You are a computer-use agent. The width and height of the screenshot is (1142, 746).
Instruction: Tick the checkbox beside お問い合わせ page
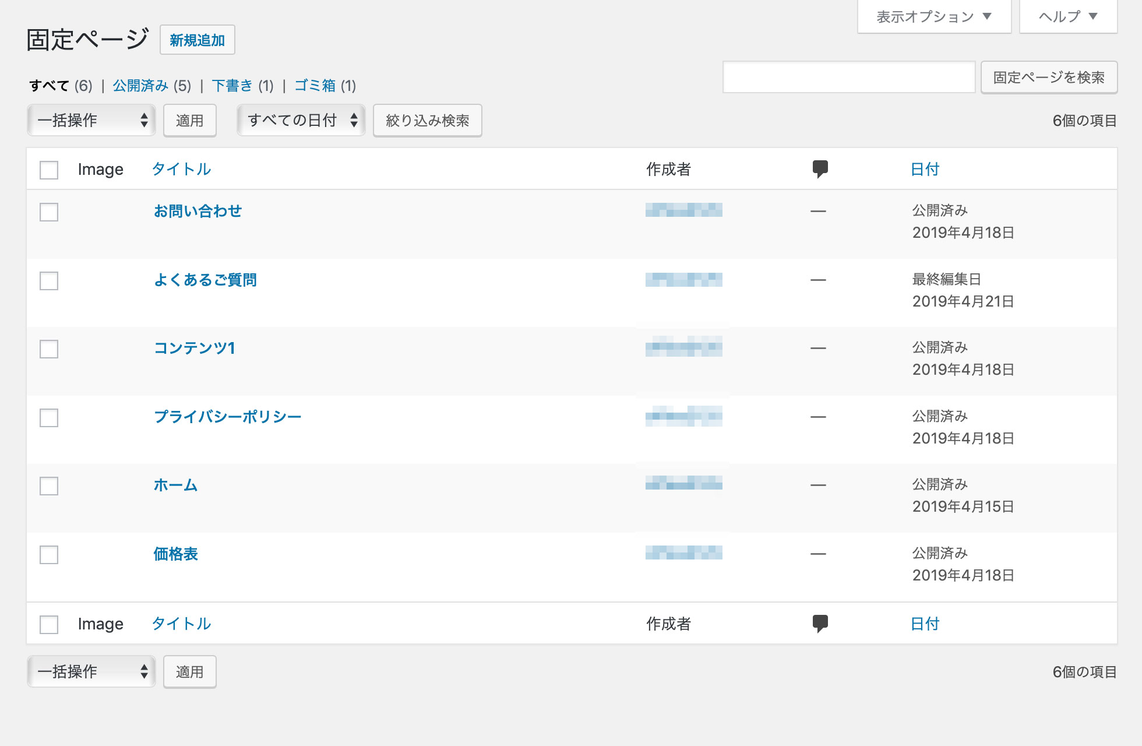49,212
